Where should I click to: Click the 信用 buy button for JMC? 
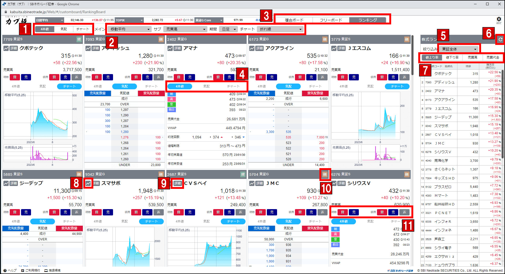point(300,212)
